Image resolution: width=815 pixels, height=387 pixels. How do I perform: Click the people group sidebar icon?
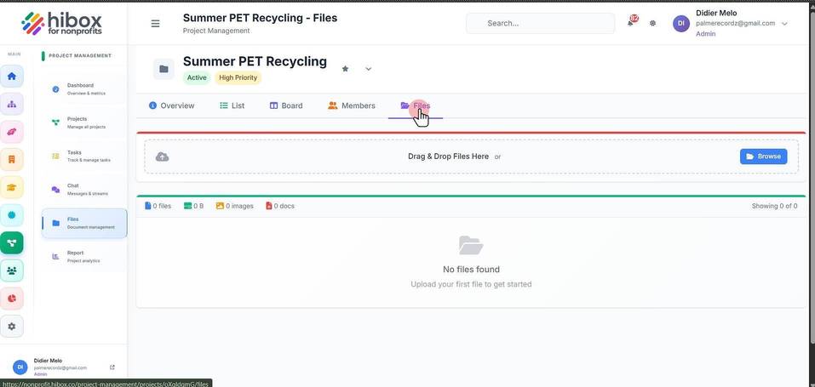[11, 270]
